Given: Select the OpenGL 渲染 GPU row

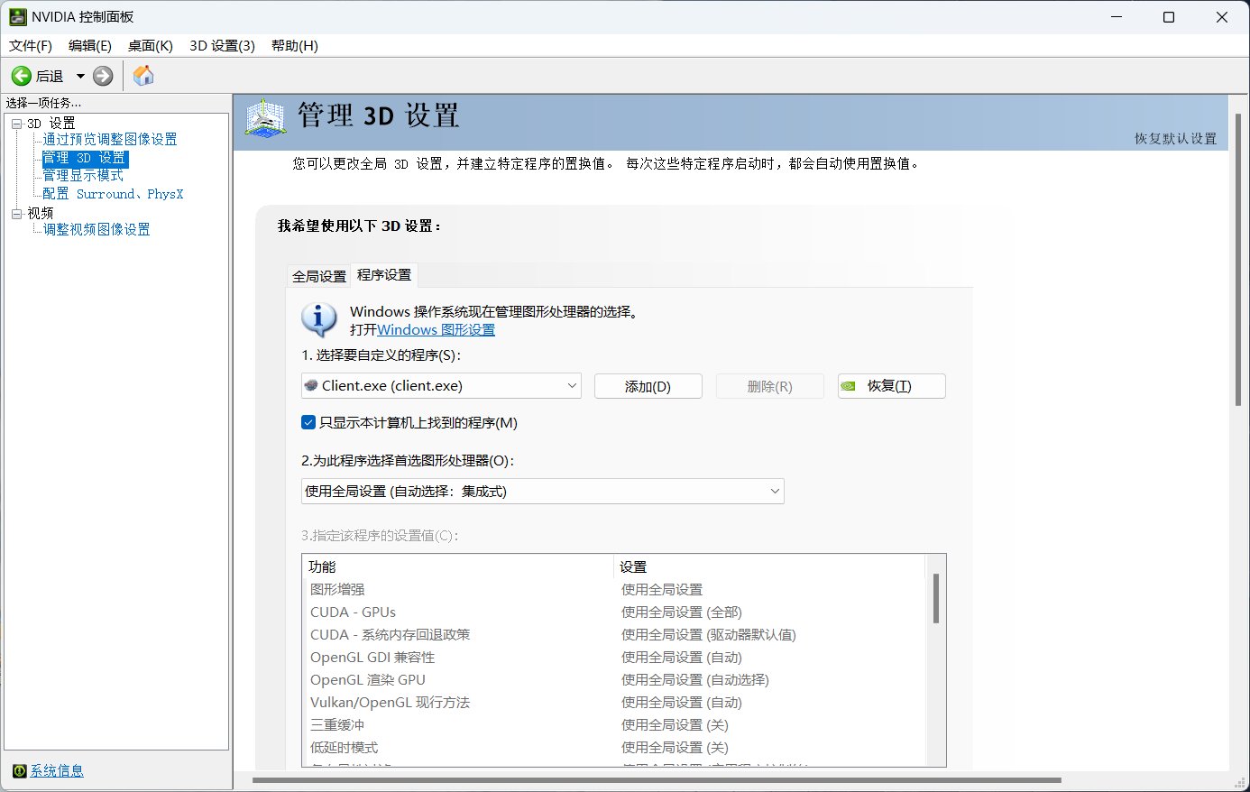Looking at the screenshot, I should pyautogui.click(x=614, y=679).
